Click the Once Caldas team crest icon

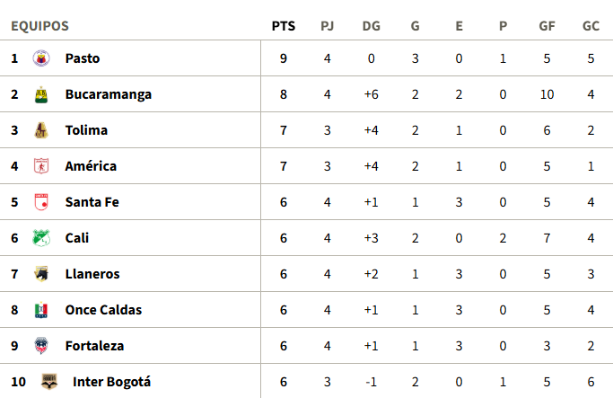40,310
